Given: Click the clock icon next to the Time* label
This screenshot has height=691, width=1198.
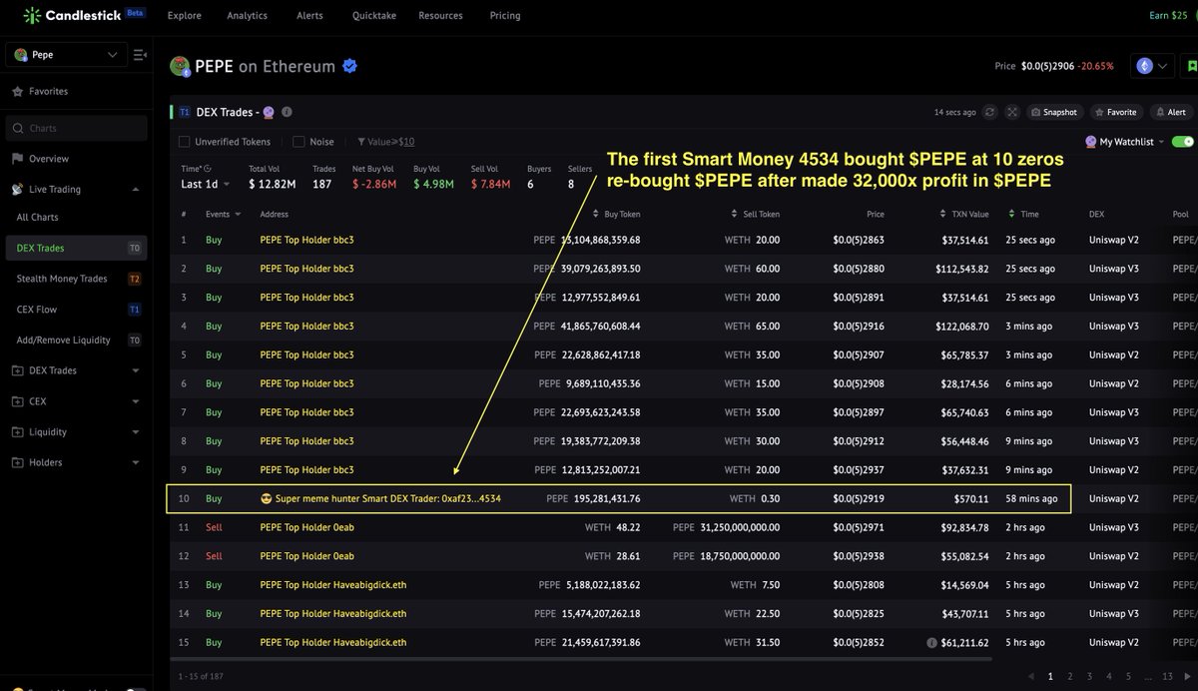Looking at the screenshot, I should click(208, 169).
